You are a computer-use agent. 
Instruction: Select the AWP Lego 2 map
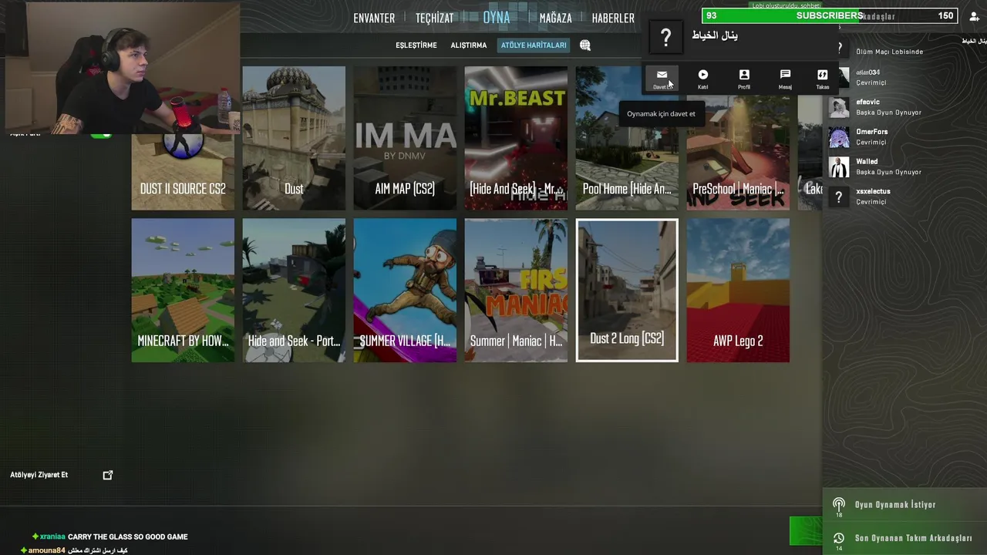pos(738,291)
